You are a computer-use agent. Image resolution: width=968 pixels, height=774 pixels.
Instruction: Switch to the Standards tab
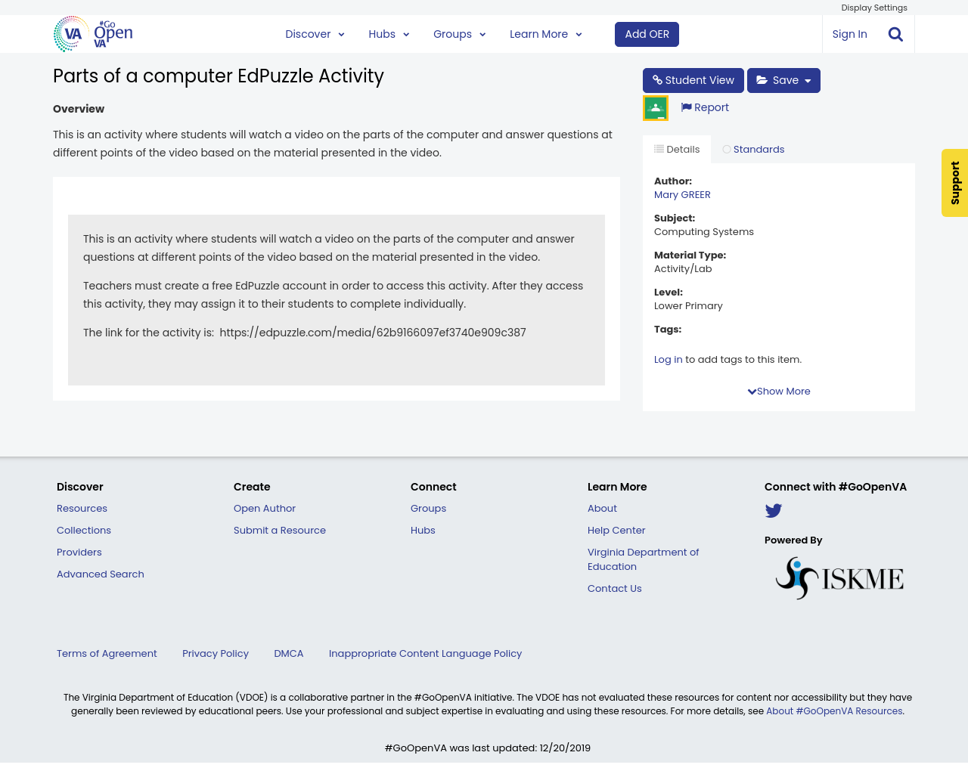pos(753,150)
